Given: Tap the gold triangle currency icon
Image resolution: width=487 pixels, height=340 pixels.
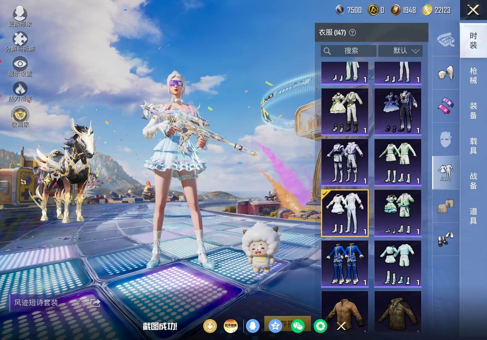Looking at the screenshot, I should (x=373, y=10).
